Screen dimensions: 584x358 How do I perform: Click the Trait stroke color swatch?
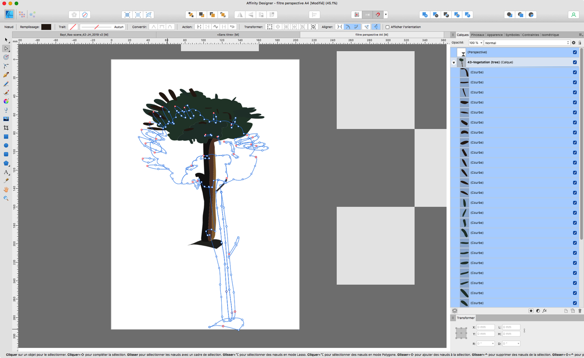(x=73, y=27)
